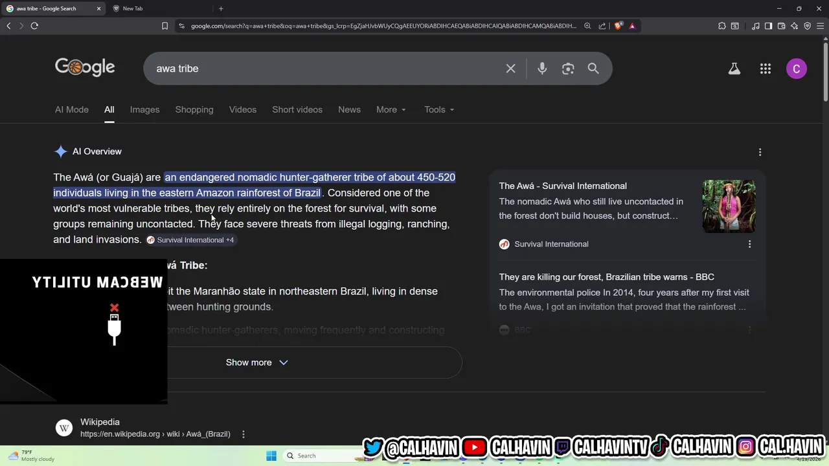Open AI Overview three-dot options
This screenshot has height=466, width=829.
(x=760, y=152)
